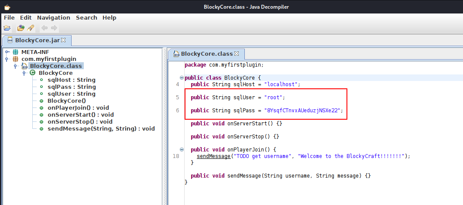This screenshot has width=463, height=205.
Task: Collapse the com.myfirstplugin package node
Action: tap(7, 59)
